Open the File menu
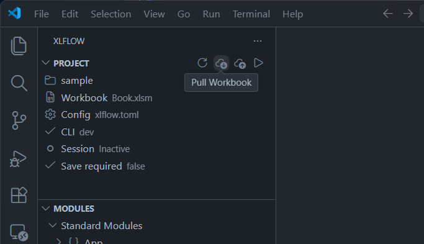 42,14
